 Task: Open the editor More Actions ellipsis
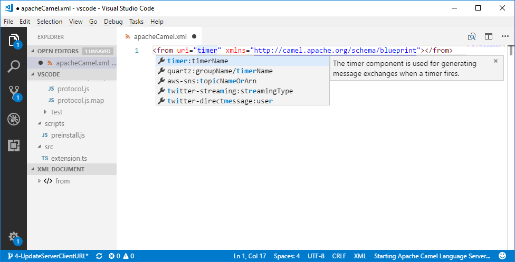click(505, 37)
